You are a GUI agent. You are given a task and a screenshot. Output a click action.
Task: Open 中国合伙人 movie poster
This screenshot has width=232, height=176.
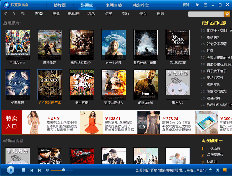point(18,45)
